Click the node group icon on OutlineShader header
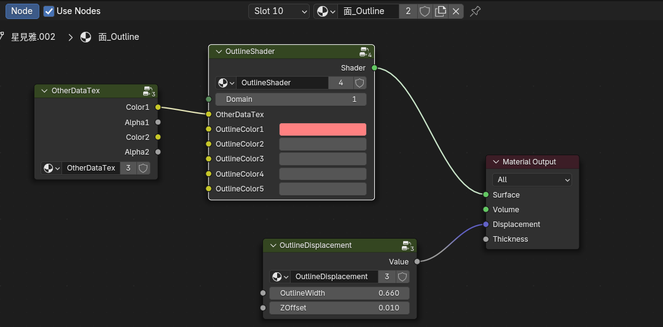 [x=364, y=52]
